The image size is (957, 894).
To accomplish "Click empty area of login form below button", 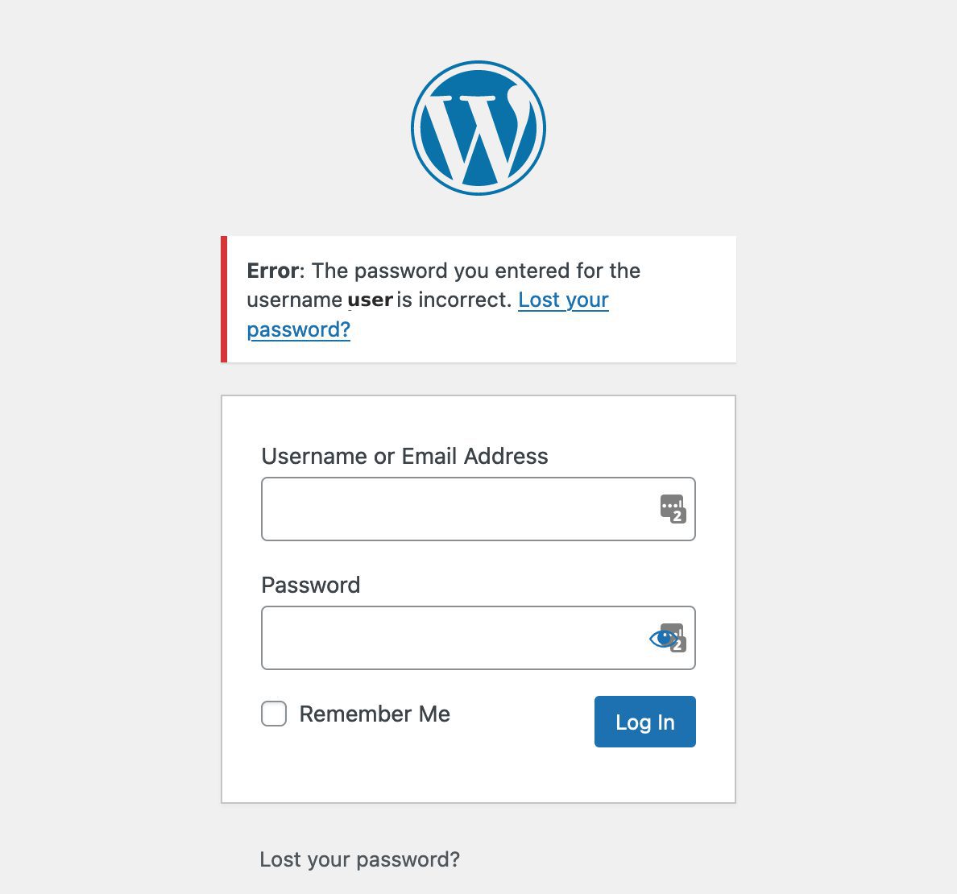I will pos(478,775).
